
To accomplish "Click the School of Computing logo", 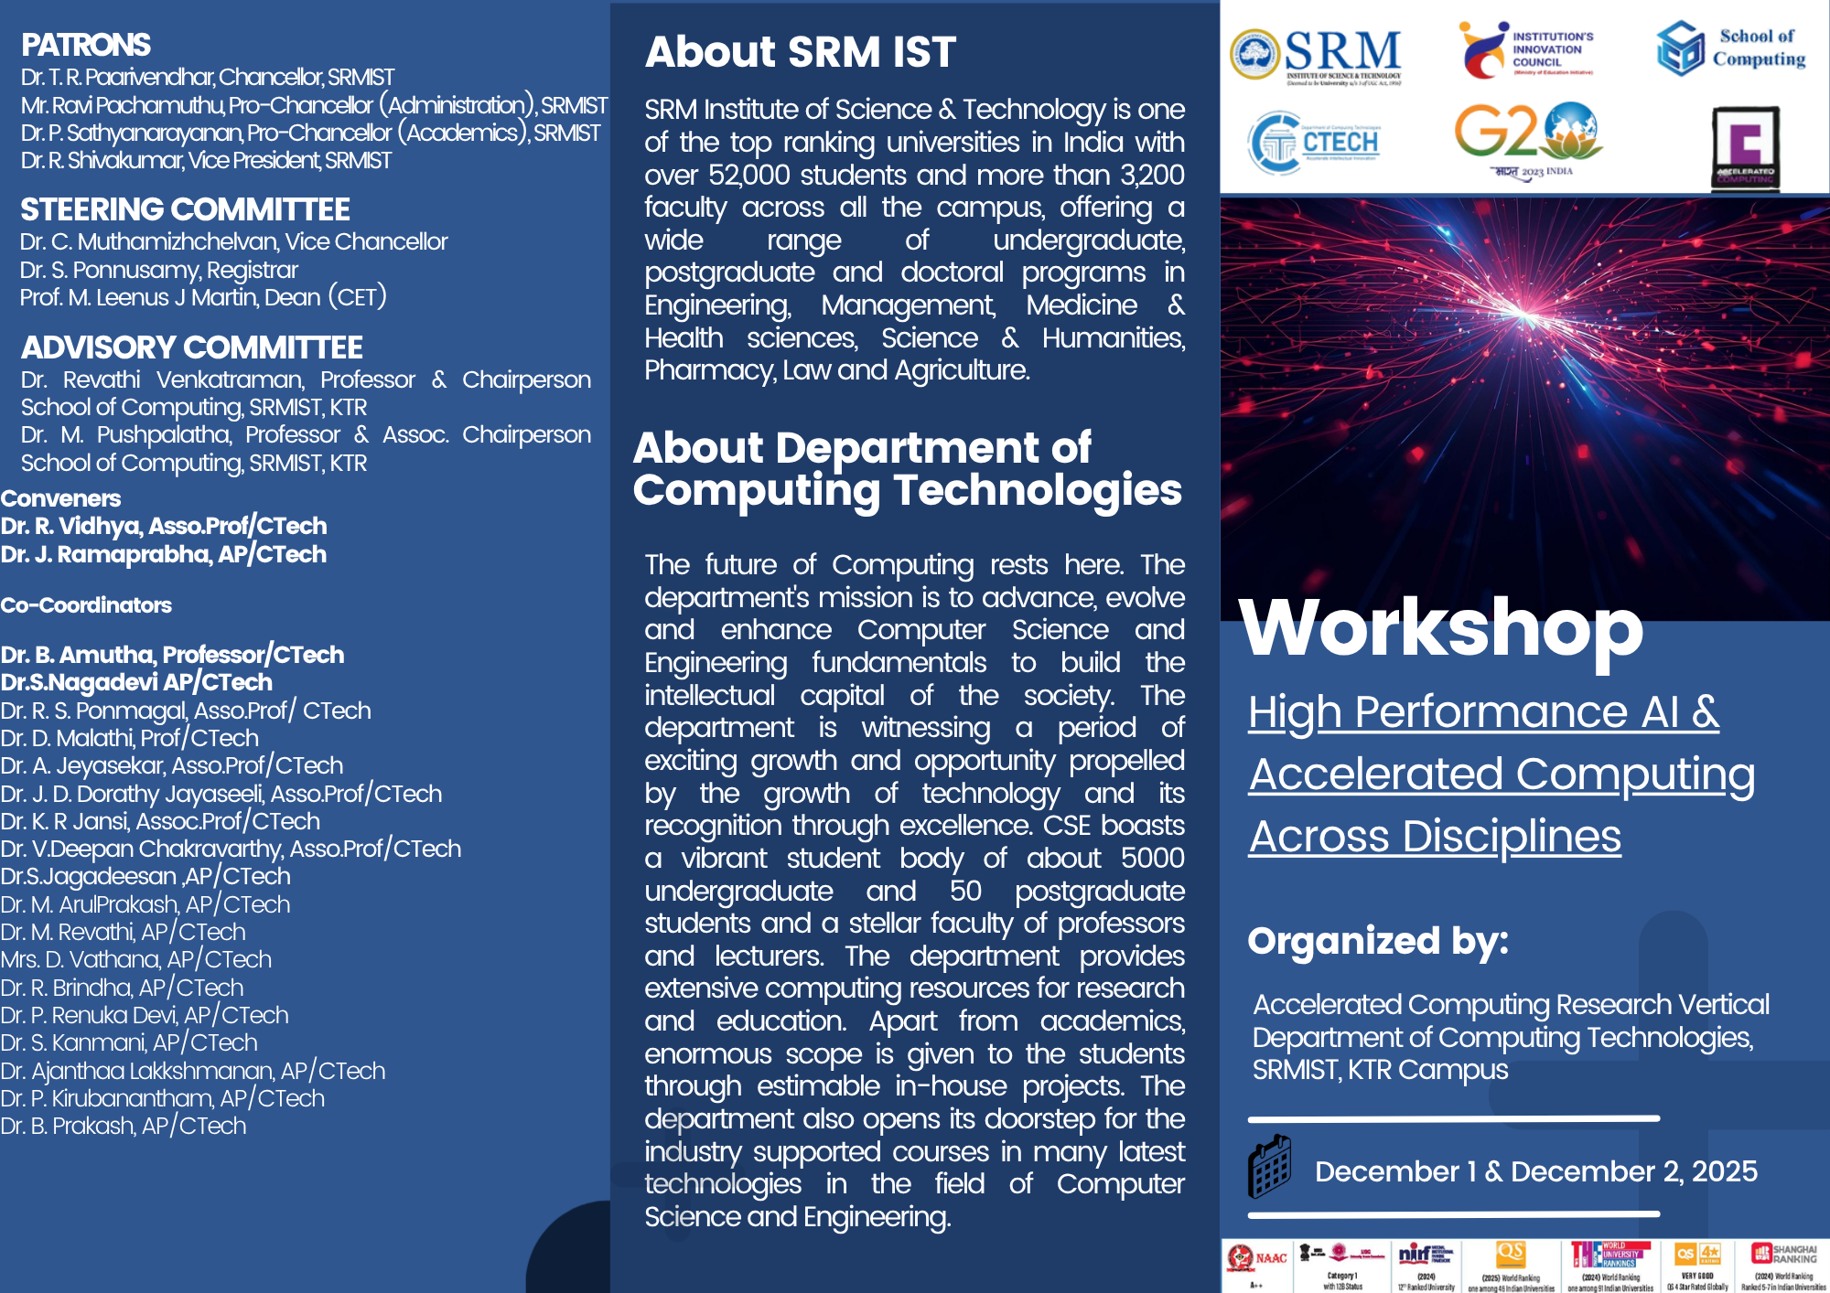I will click(1730, 48).
